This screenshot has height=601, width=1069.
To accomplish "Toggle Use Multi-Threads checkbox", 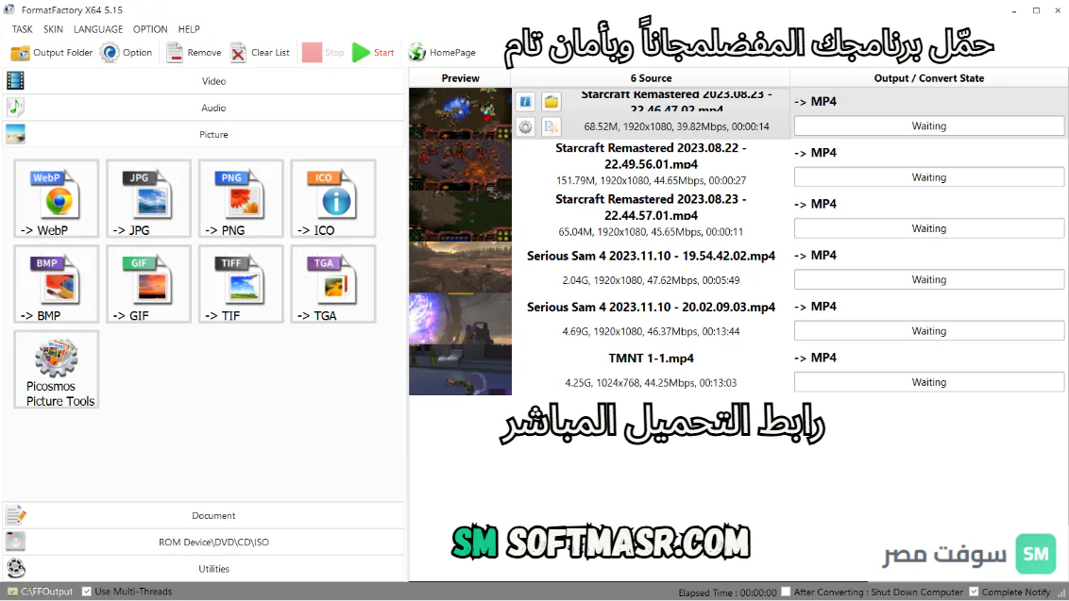I will 87,592.
